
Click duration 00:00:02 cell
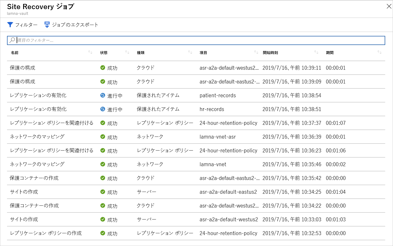tap(336, 164)
